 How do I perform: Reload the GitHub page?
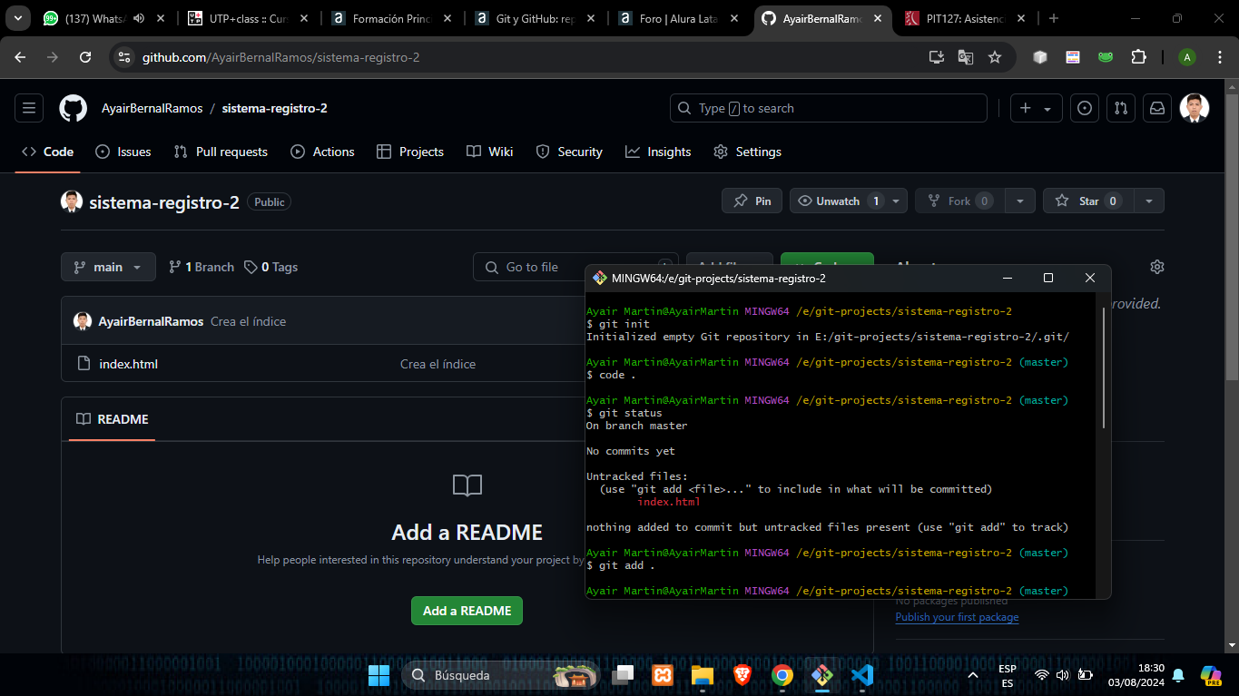coord(85,57)
